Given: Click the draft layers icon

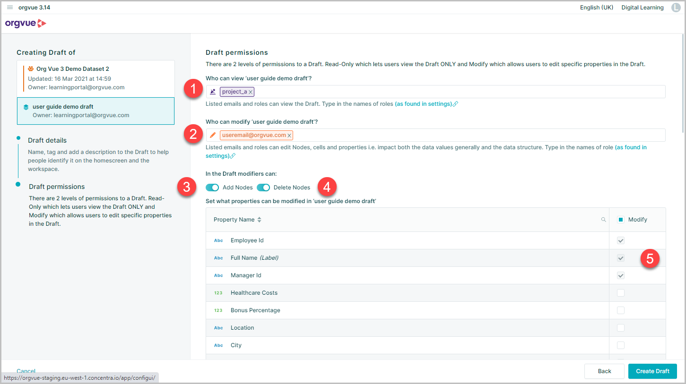Looking at the screenshot, I should 26,107.
